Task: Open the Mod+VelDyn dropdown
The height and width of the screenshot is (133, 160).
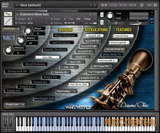Action: [x=66, y=92]
